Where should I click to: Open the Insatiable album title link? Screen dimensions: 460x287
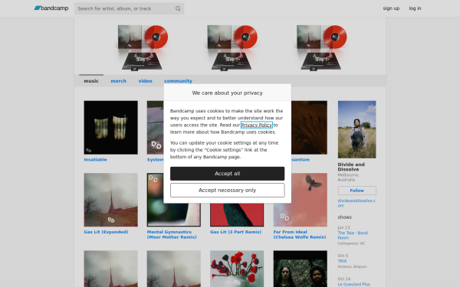[x=95, y=160]
